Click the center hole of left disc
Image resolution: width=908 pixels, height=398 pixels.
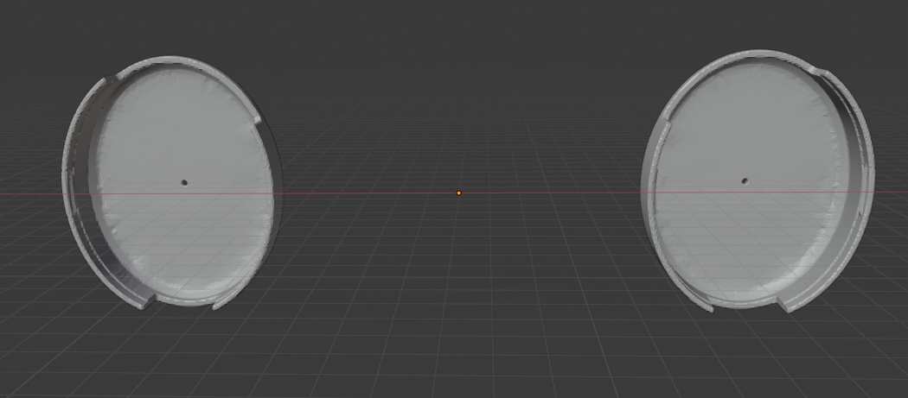tap(184, 182)
